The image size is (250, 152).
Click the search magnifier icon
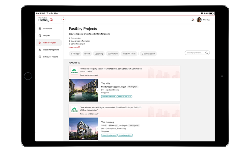[207, 53]
